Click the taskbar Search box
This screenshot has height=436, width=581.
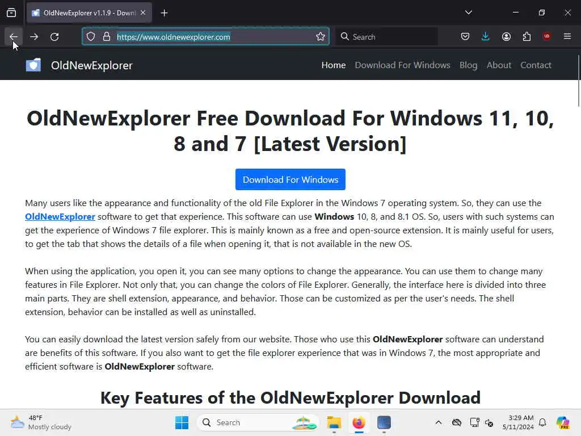[x=258, y=422]
